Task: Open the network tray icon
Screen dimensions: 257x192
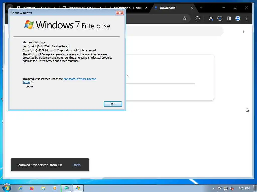Action: point(226,188)
